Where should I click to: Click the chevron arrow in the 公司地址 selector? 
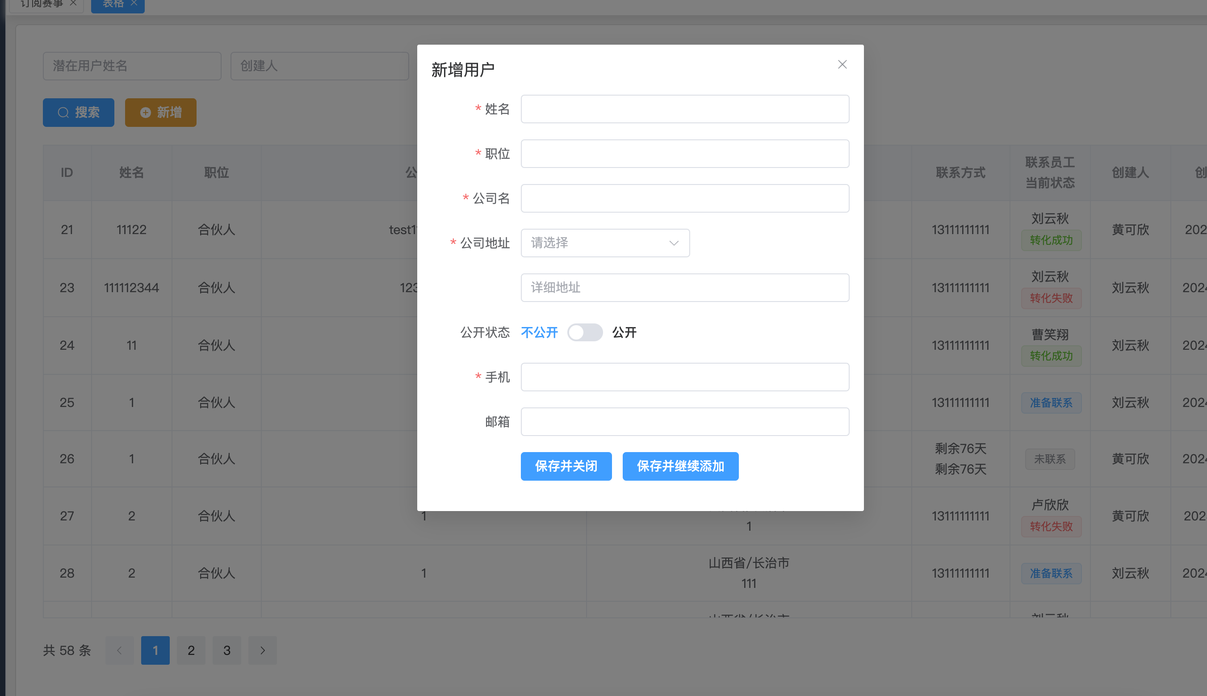674,243
